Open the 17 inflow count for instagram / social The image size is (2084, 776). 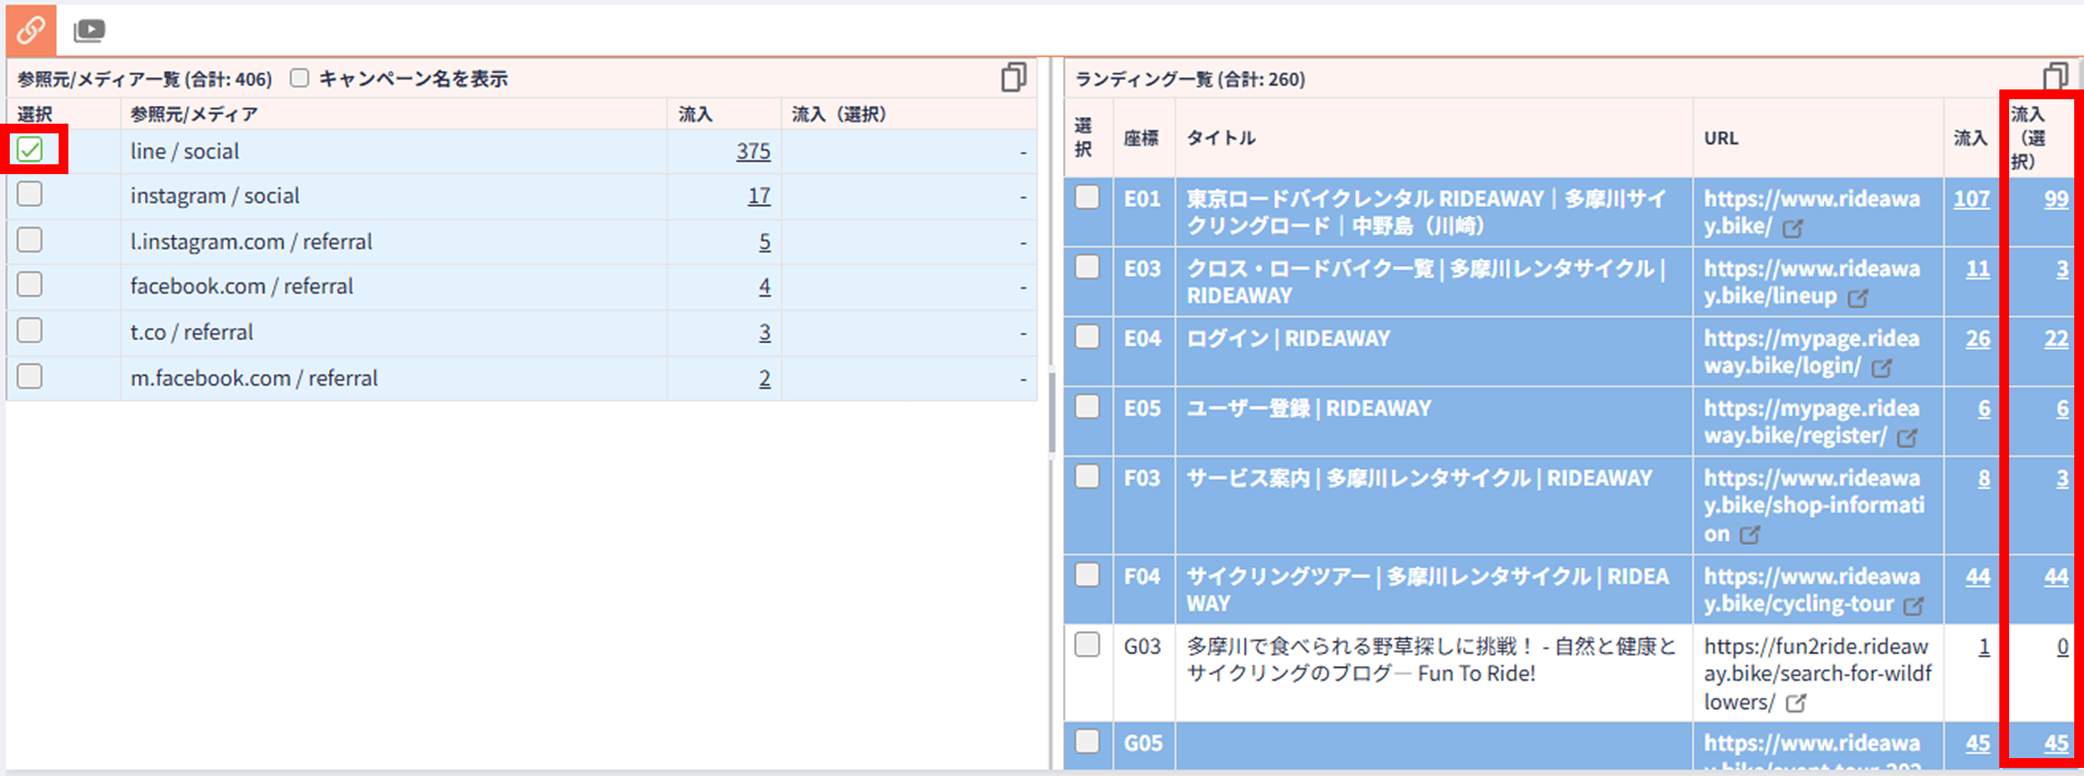coord(760,196)
